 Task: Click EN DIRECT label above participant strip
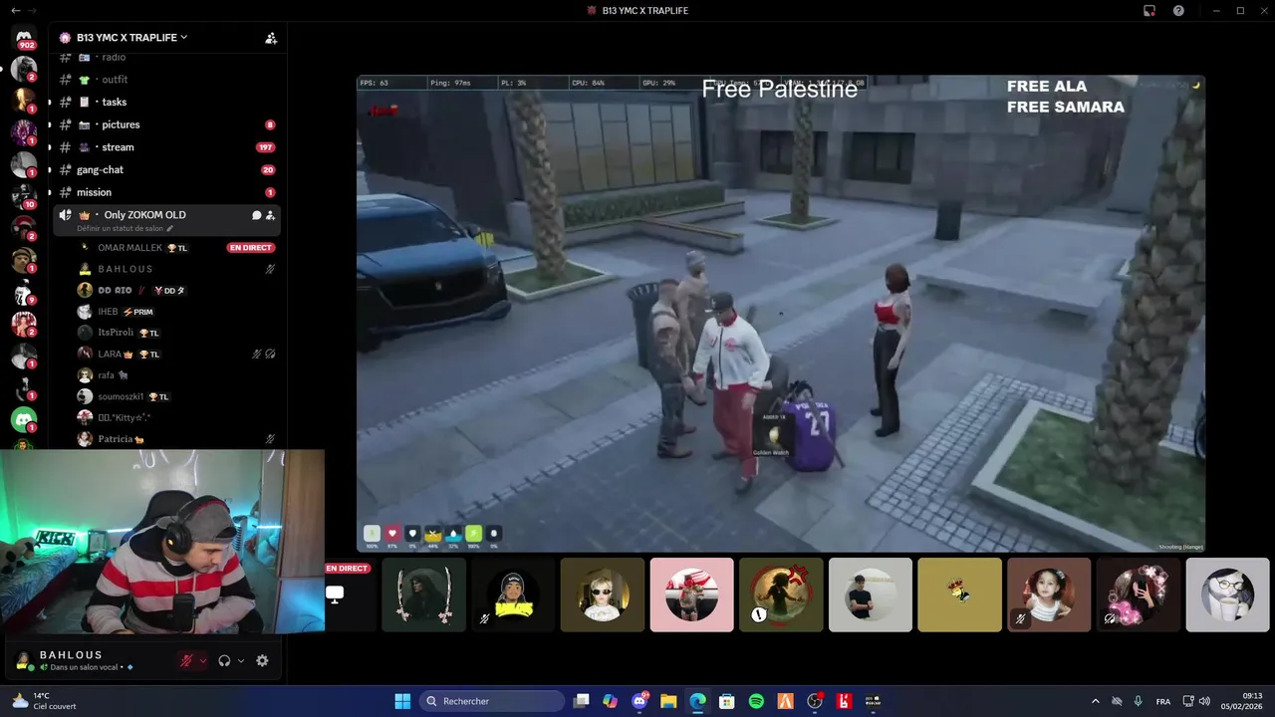(x=348, y=569)
